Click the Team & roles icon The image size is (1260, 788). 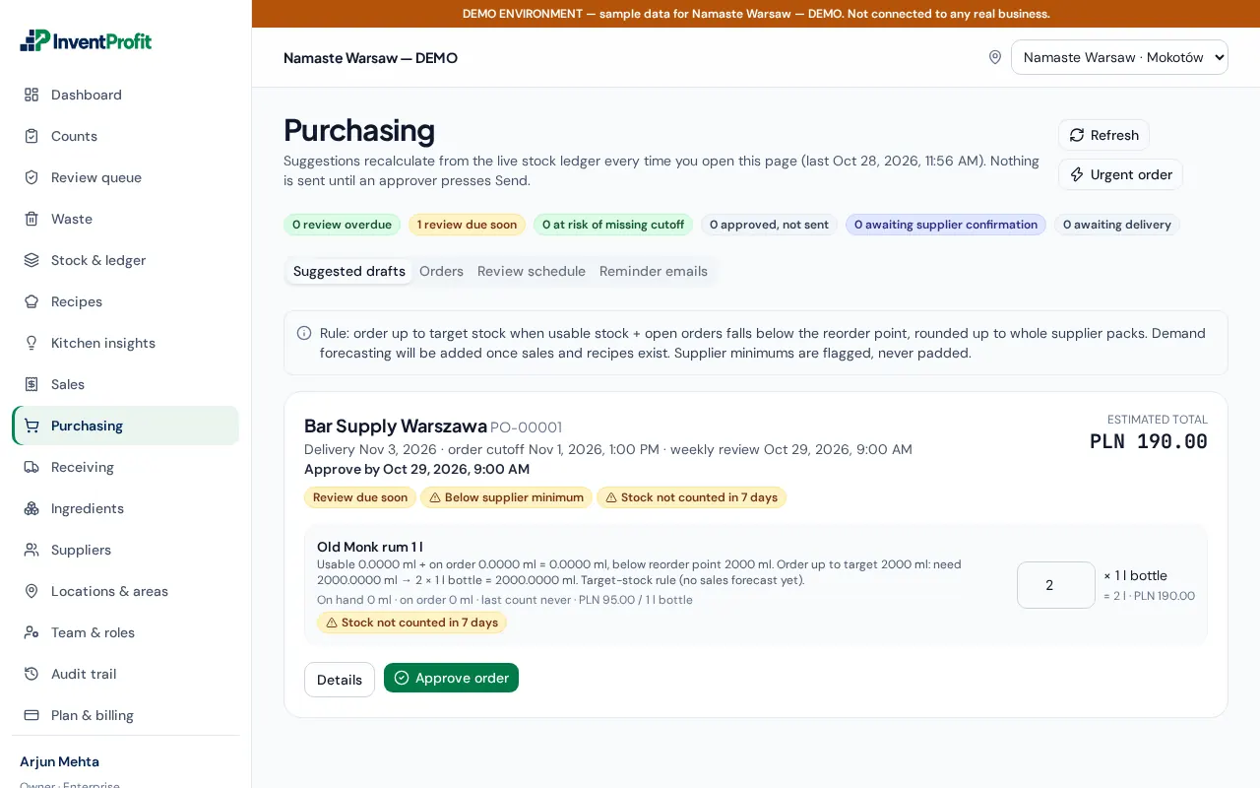coord(31,632)
